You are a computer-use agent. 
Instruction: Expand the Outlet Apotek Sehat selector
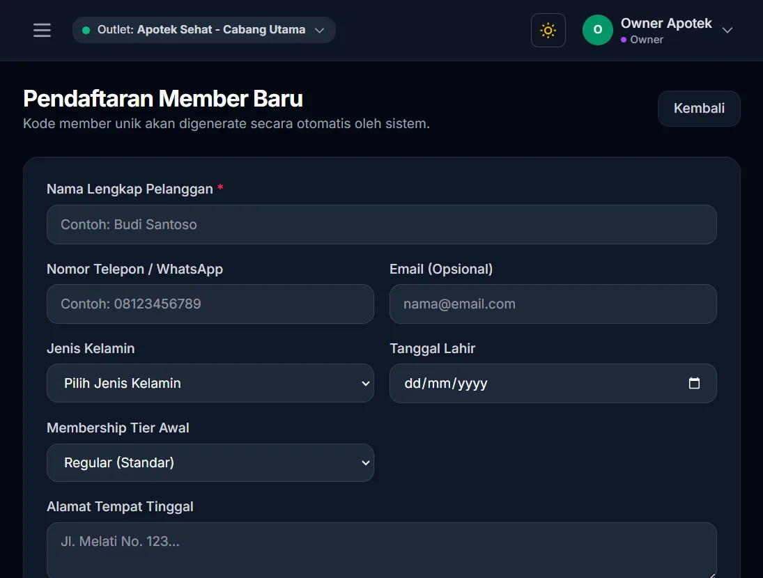(x=204, y=30)
